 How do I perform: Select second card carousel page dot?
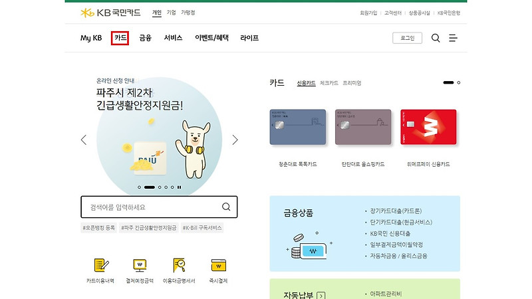(x=458, y=82)
